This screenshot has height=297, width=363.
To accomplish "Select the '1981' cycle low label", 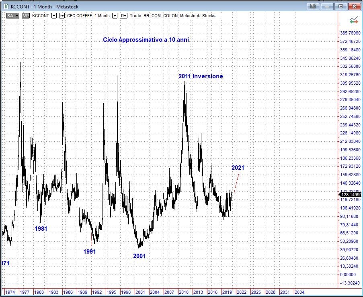I will pyautogui.click(x=41, y=229).
